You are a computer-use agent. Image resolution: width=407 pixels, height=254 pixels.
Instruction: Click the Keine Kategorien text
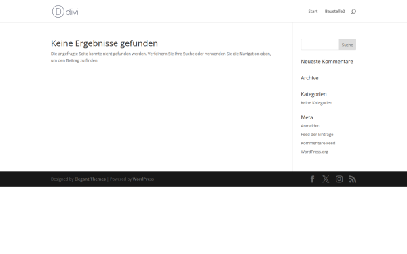[x=316, y=103]
